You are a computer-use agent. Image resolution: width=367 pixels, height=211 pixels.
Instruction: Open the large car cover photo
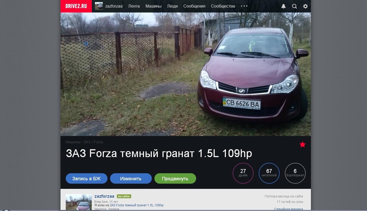(x=186, y=74)
